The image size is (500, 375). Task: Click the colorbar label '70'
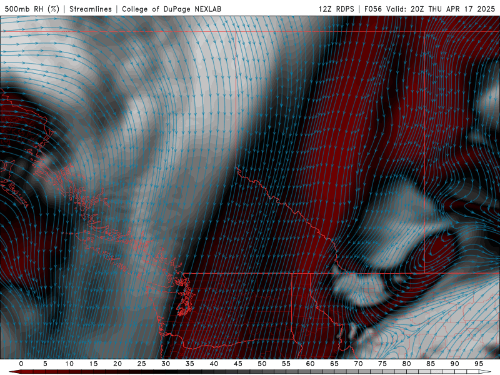coord(358,364)
